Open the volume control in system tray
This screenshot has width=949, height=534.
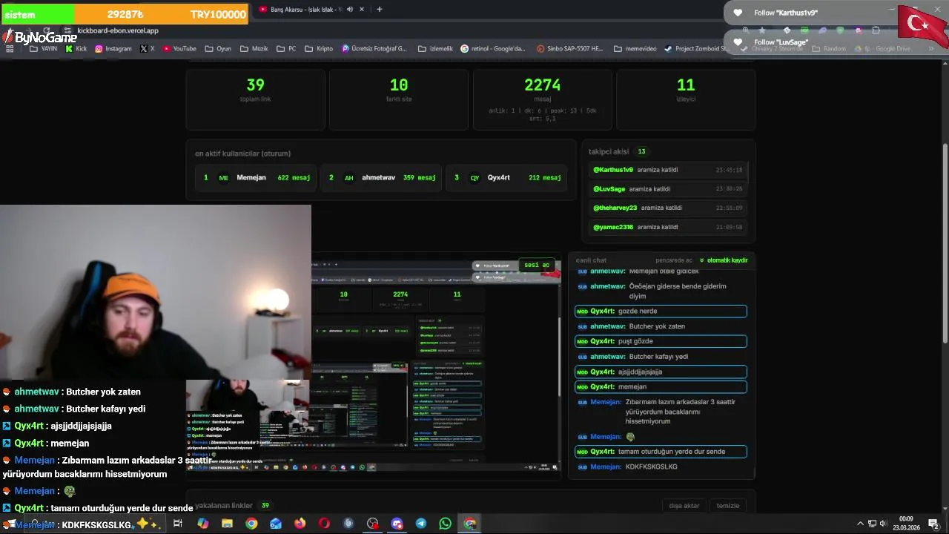tap(884, 524)
